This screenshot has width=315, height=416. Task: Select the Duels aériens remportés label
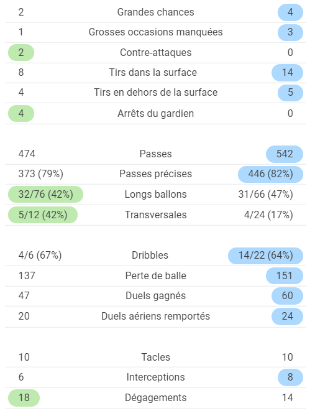coord(156,317)
